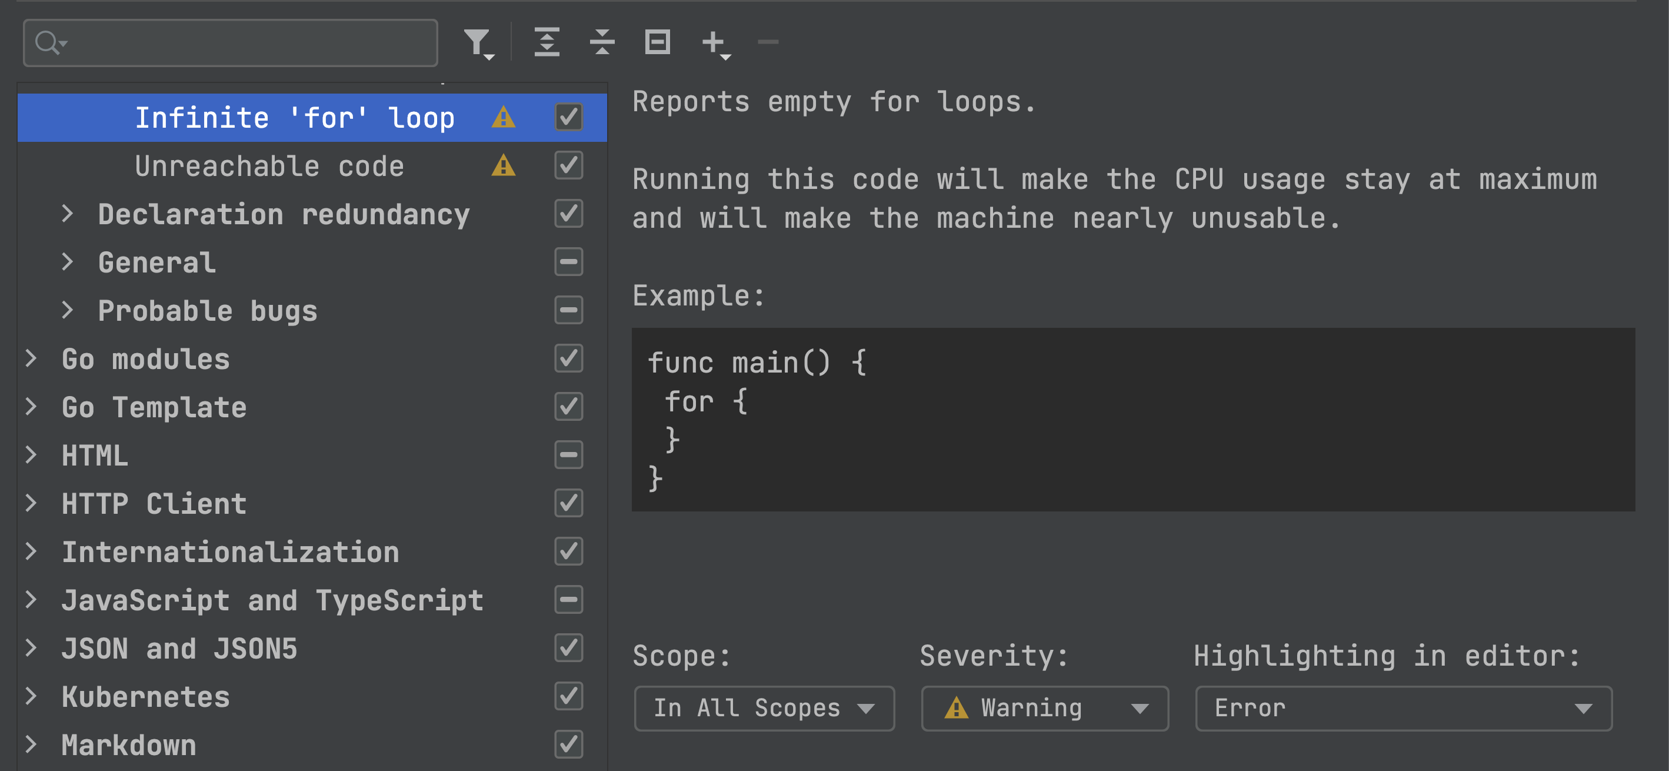
Task: Select the JavaScript and TypeScript category
Action: 272,600
